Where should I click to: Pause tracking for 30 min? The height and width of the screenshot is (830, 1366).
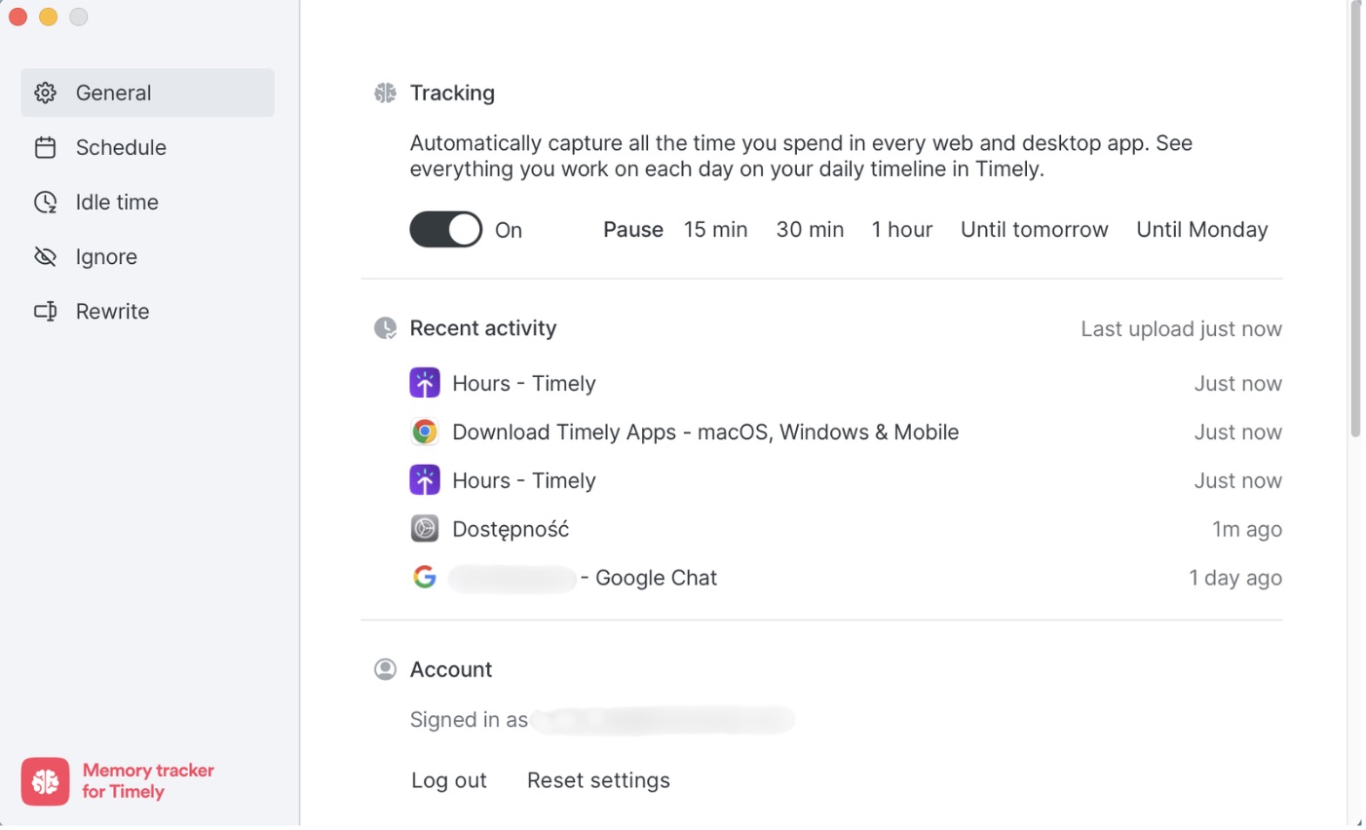[x=810, y=230]
